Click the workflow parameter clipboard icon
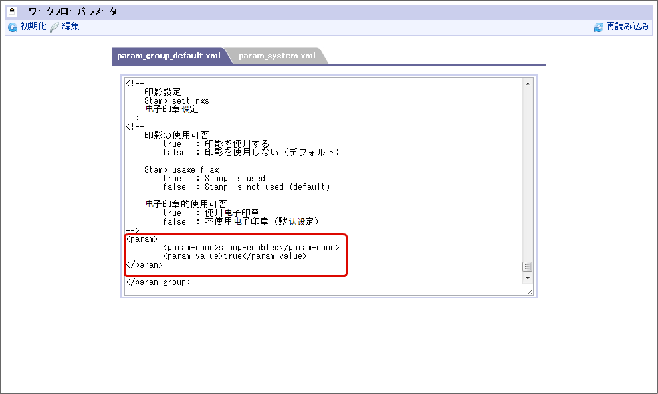The width and height of the screenshot is (658, 394). (x=12, y=12)
